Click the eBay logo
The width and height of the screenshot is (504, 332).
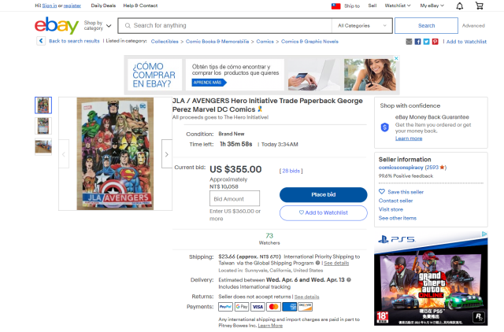57,25
